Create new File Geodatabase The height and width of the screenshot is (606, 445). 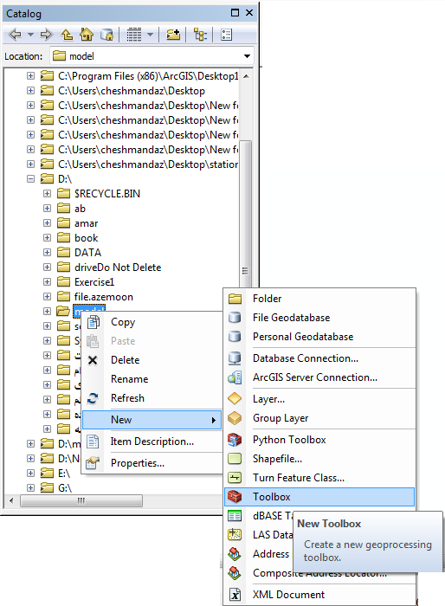coord(319,318)
